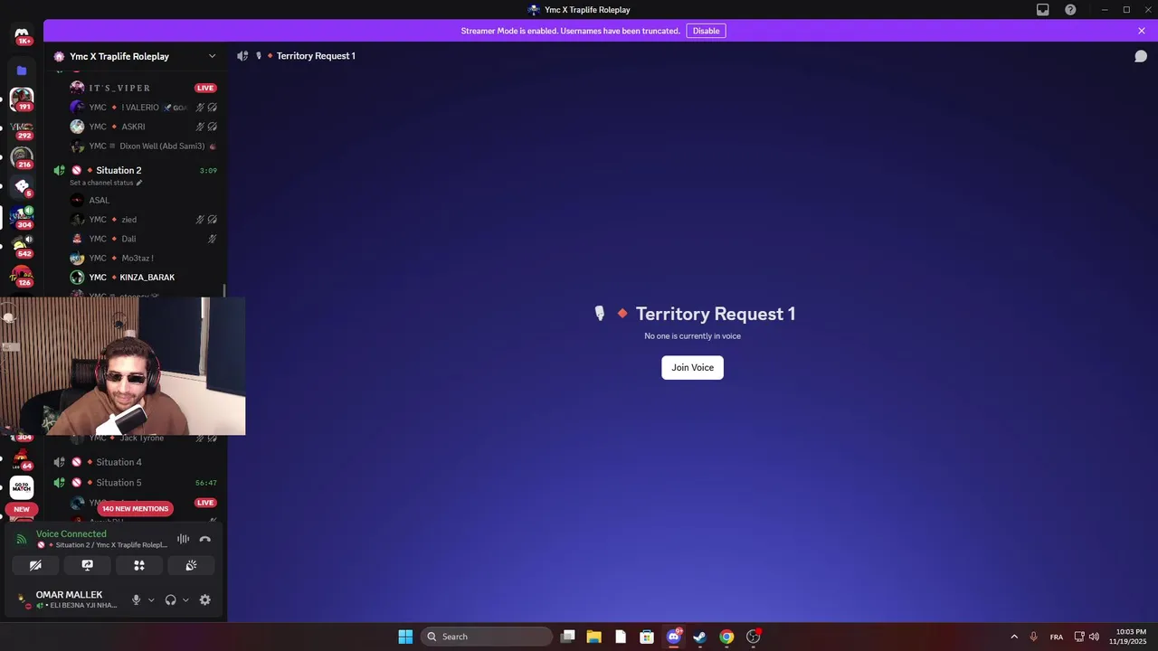Image resolution: width=1158 pixels, height=651 pixels.
Task: Open the volume control in system tray
Action: click(x=1094, y=637)
